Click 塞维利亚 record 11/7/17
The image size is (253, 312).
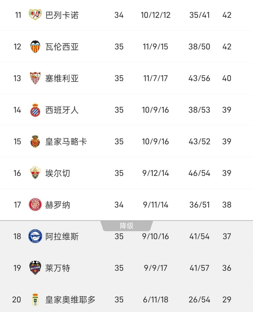pyautogui.click(x=155, y=78)
